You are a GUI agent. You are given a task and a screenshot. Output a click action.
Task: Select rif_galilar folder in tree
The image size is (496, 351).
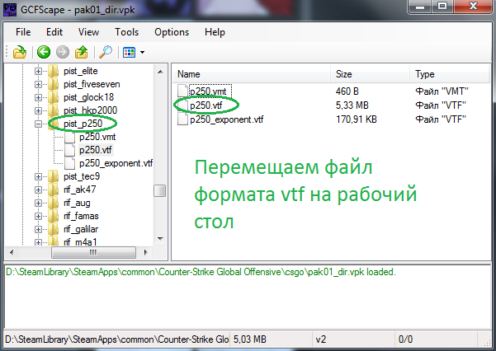click(81, 229)
